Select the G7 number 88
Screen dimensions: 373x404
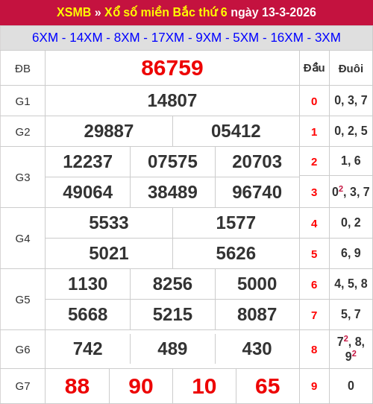pos(77,386)
